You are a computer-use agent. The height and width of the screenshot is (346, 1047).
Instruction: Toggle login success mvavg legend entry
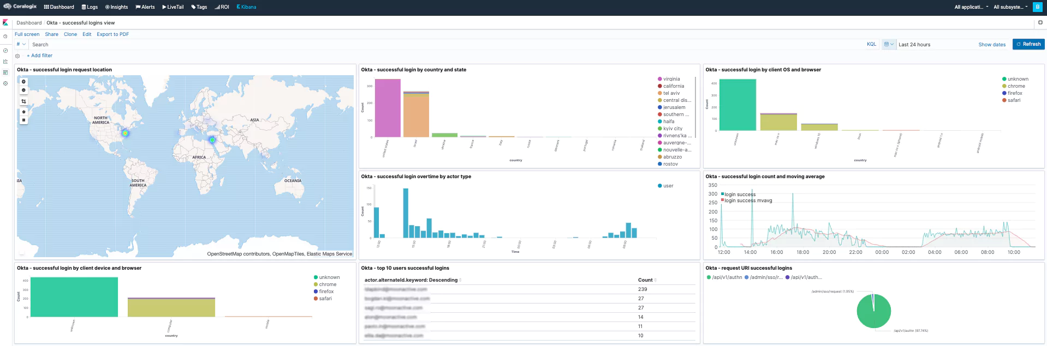point(746,201)
